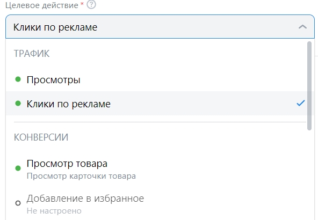Click the КОНВЕРСИИ group header
Image resolution: width=318 pixels, height=220 pixels.
pos(41,137)
